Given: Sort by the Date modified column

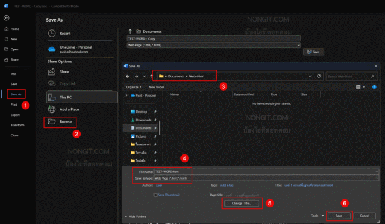Looking at the screenshot, I should tap(244, 95).
